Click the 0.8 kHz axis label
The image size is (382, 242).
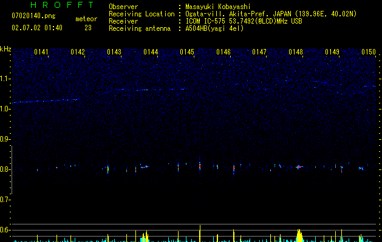[5, 169]
